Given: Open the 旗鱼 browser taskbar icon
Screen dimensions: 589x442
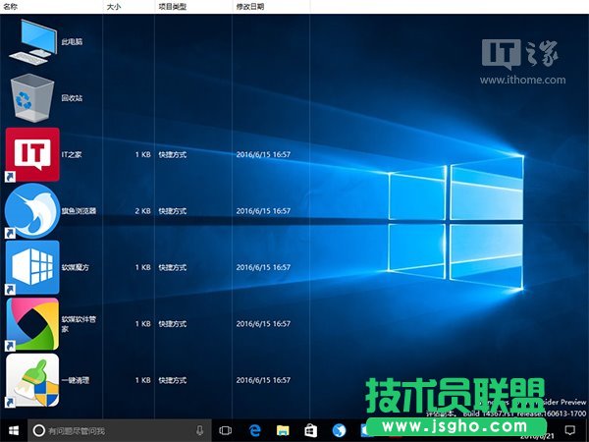Looking at the screenshot, I should coord(339,431).
